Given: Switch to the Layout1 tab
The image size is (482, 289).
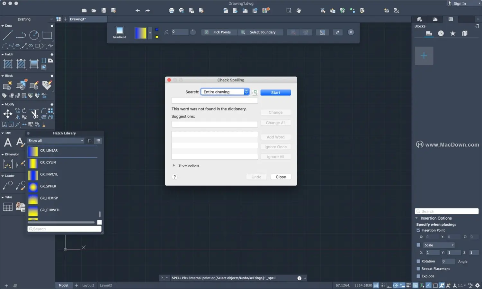Looking at the screenshot, I should tap(88, 285).
